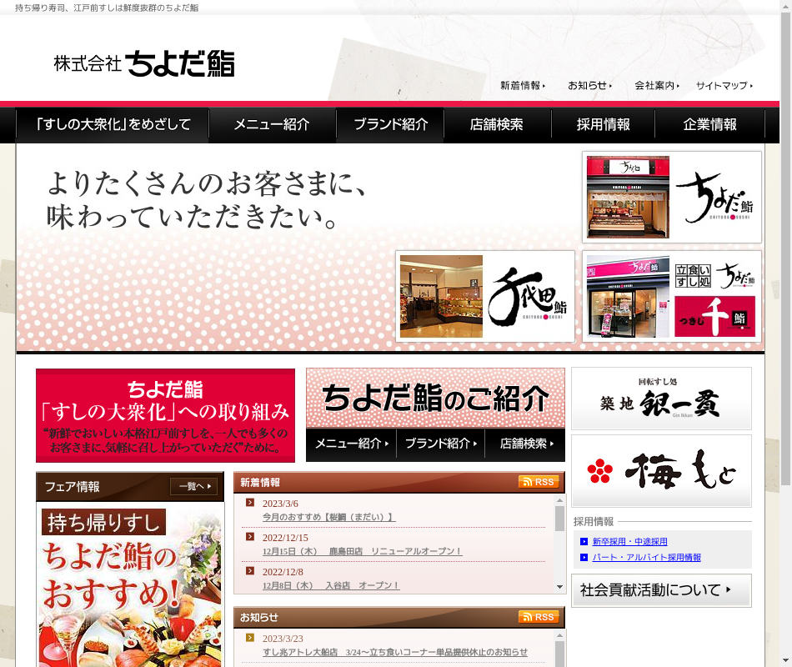The height and width of the screenshot is (667, 792).
Task: Open 採用情報 in main navigation bar
Action: point(603,124)
